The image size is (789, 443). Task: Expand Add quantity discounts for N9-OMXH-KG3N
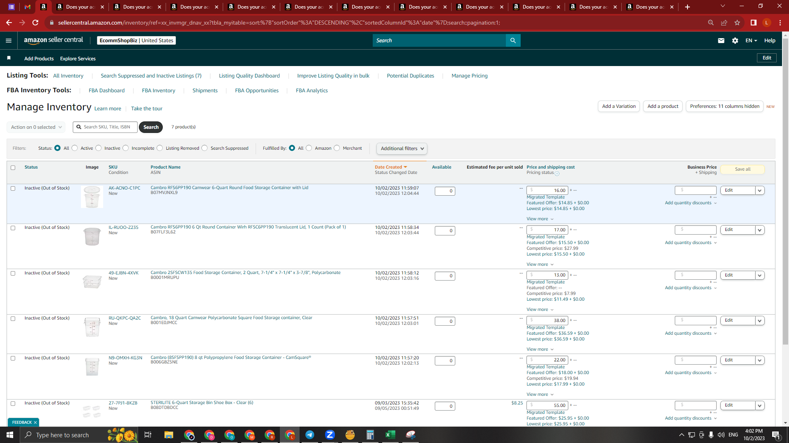(691, 373)
